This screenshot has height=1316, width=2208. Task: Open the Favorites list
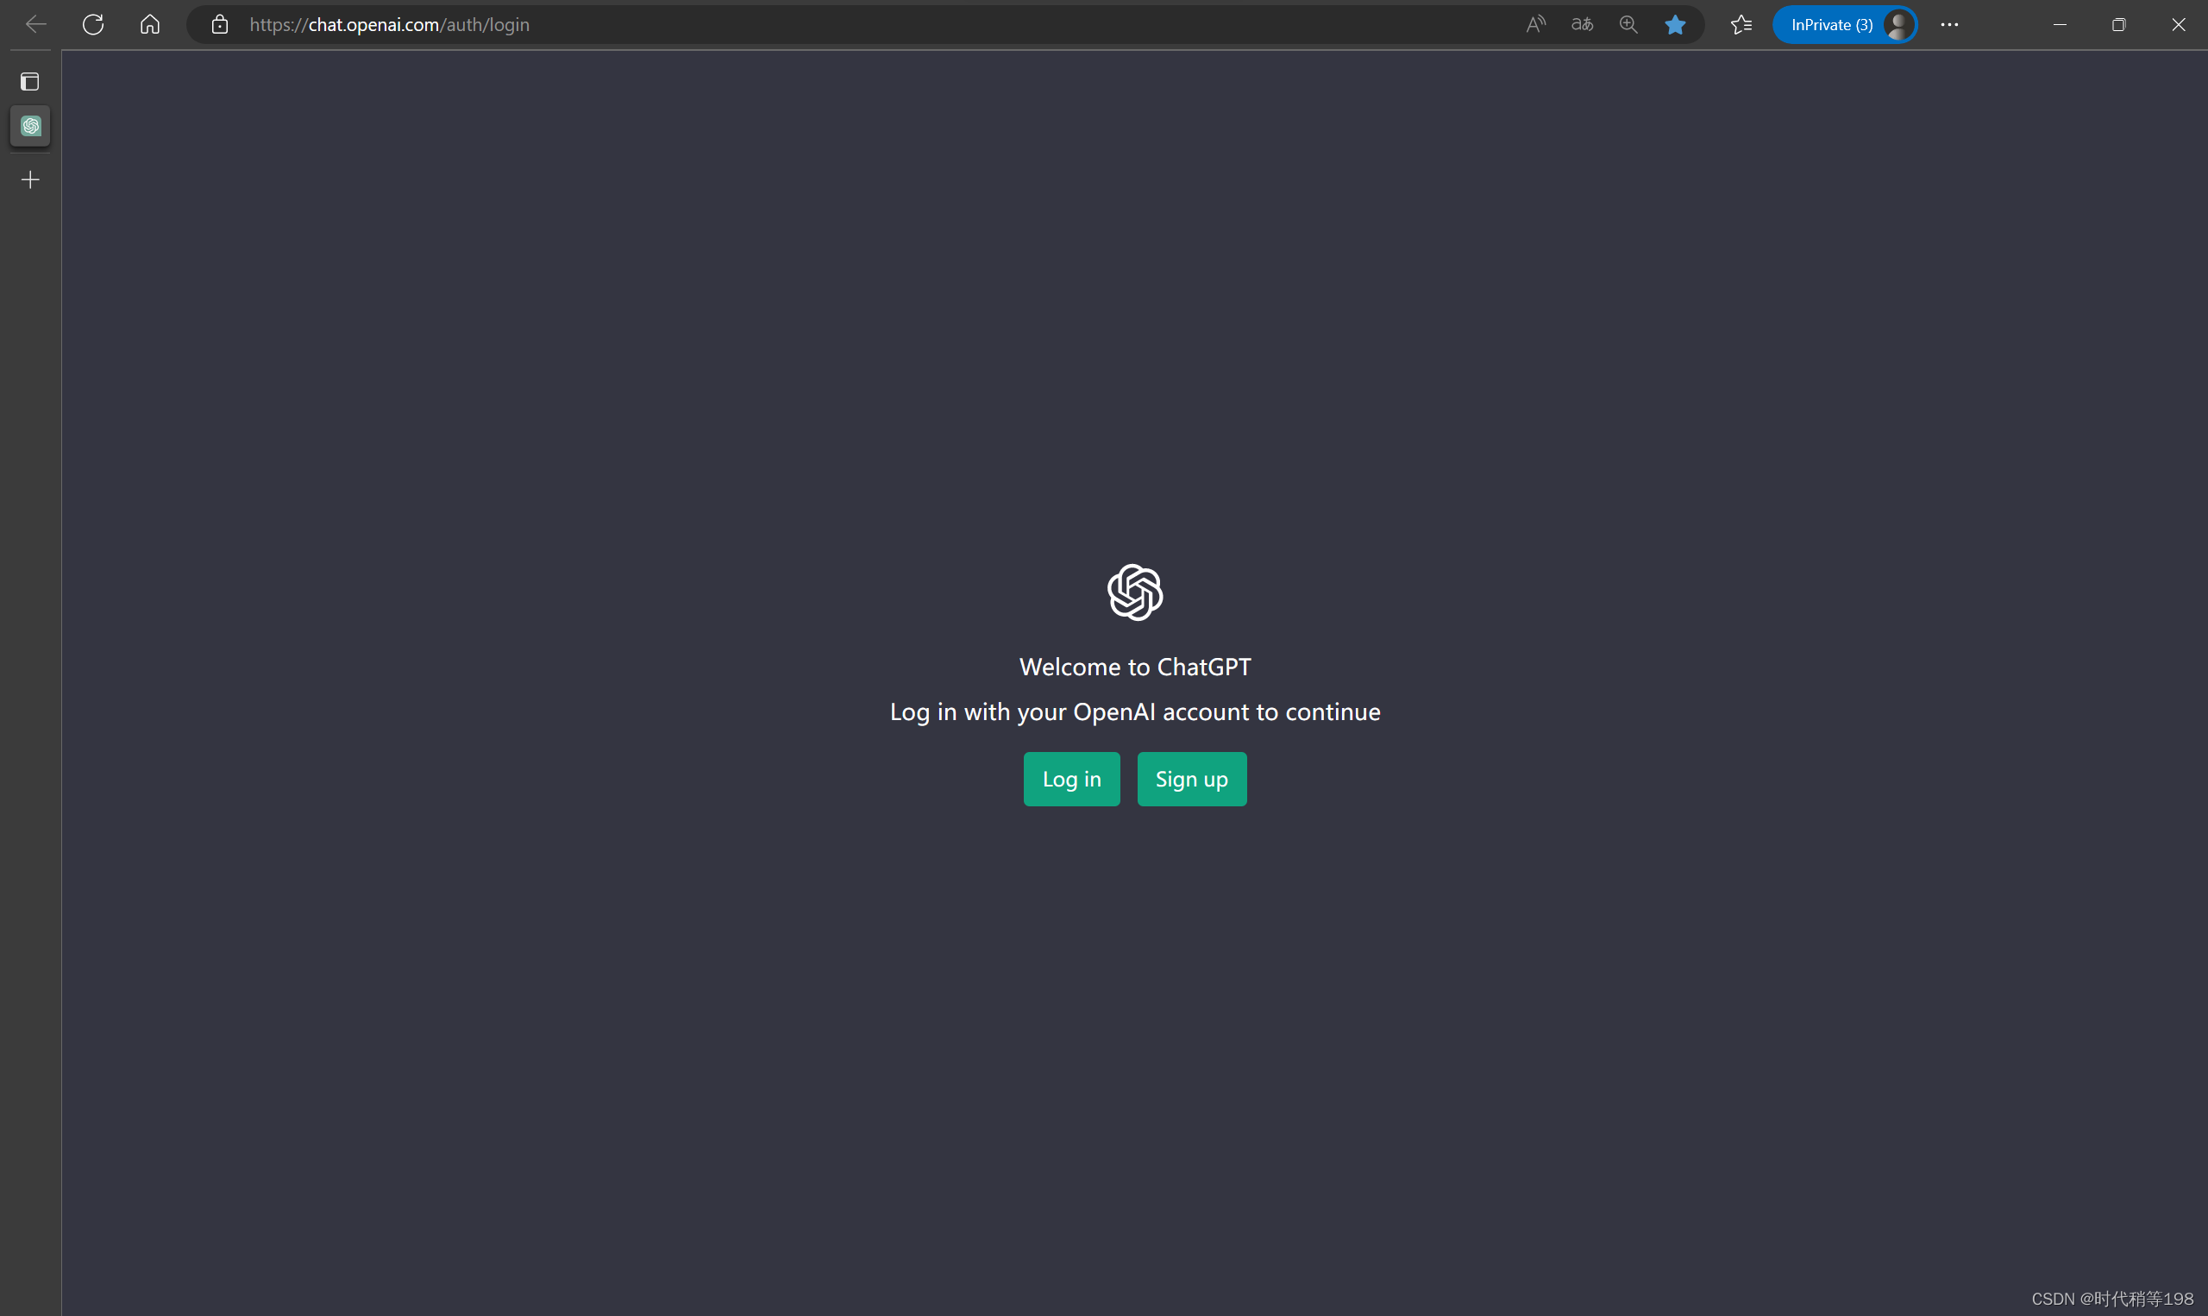coord(1741,25)
